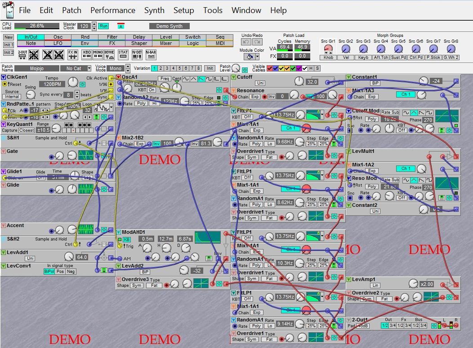Screen dimensions: 473x348
Task: Switch to the Filter module tab
Action: (x=112, y=37)
